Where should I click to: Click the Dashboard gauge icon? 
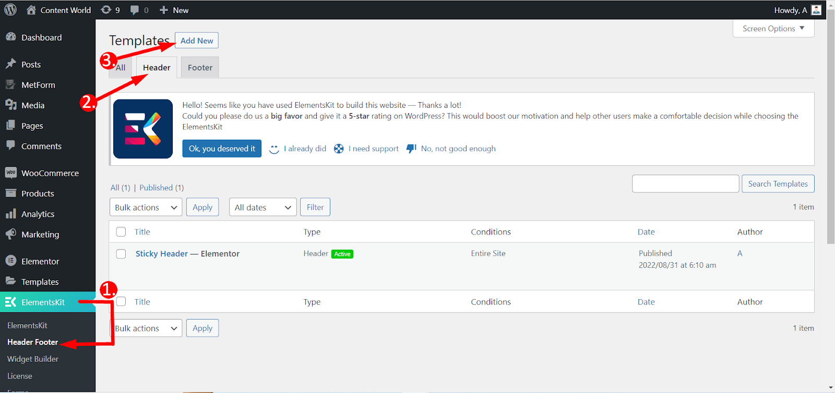(10, 37)
